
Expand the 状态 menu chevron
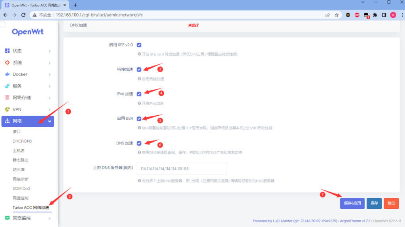pos(49,51)
